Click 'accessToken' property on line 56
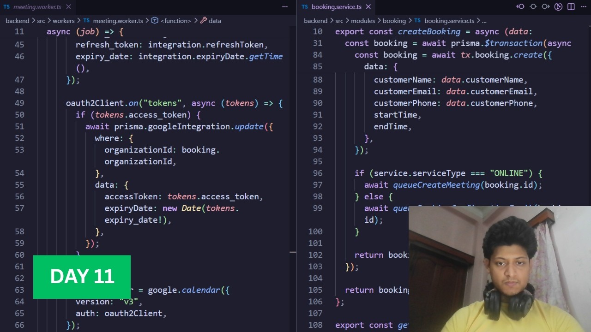The width and height of the screenshot is (591, 332). (x=131, y=196)
